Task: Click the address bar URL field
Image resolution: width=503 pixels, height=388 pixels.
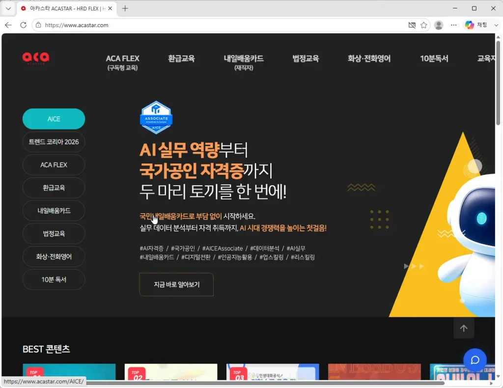Action: click(224, 25)
